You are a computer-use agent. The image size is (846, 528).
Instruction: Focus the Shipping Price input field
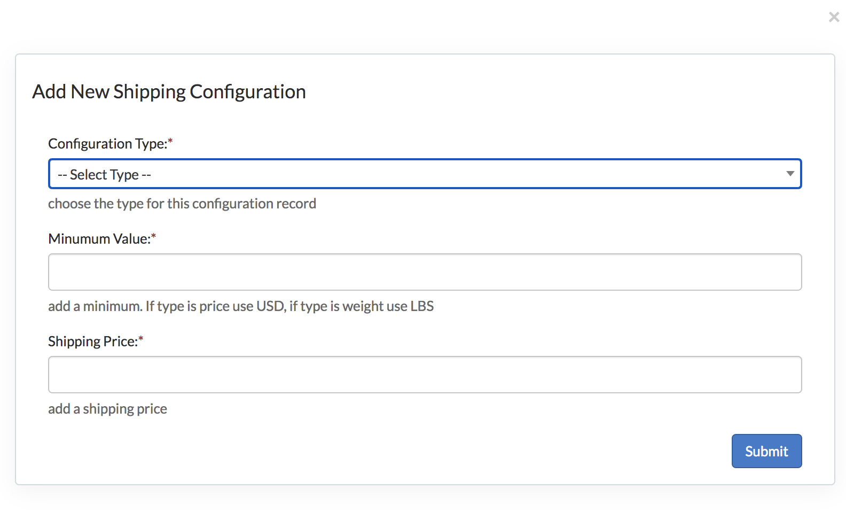click(x=425, y=375)
